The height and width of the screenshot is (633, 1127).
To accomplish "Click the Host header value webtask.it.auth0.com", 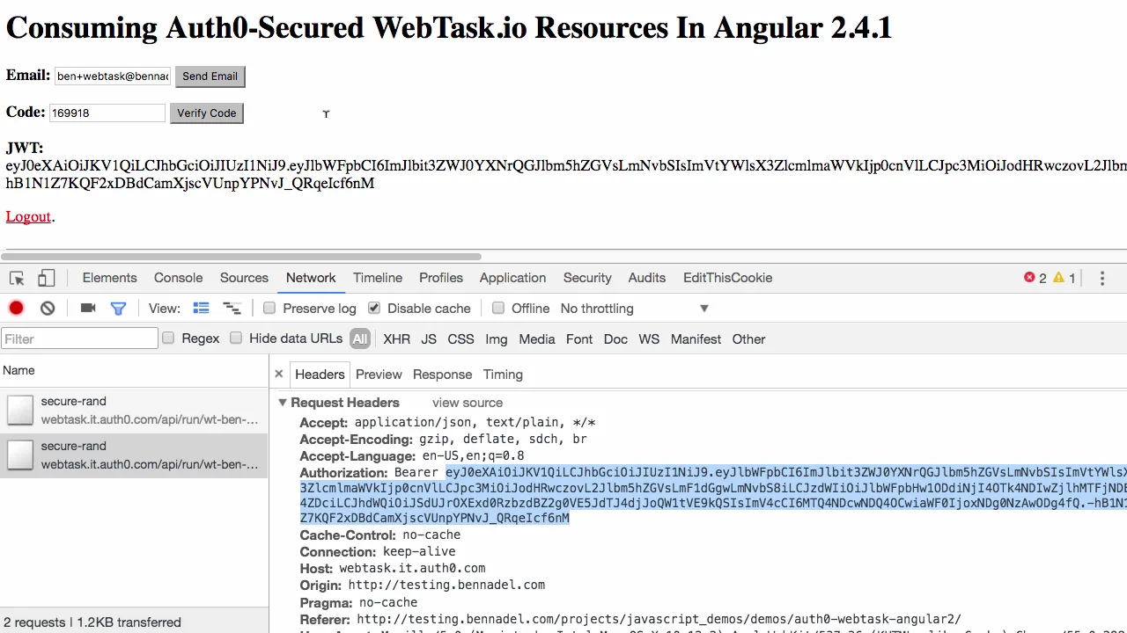I will [x=412, y=569].
